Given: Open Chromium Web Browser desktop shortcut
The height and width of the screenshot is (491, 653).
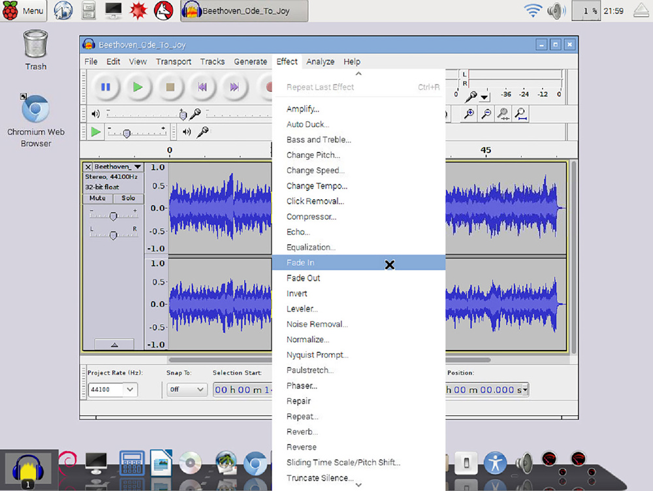Looking at the screenshot, I should pyautogui.click(x=36, y=121).
